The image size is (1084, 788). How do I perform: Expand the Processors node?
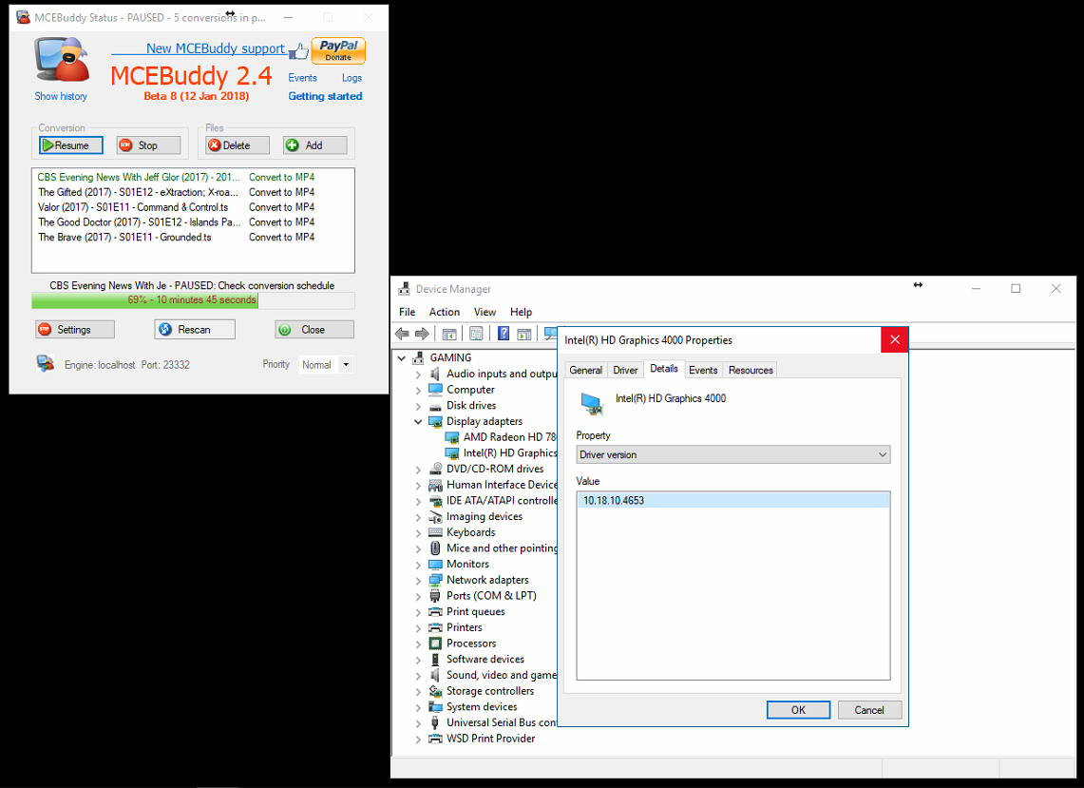coord(418,644)
